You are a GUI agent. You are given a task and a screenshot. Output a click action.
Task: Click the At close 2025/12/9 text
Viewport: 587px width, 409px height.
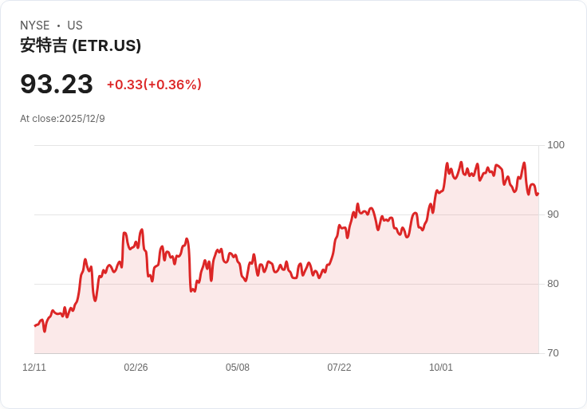[x=62, y=119]
